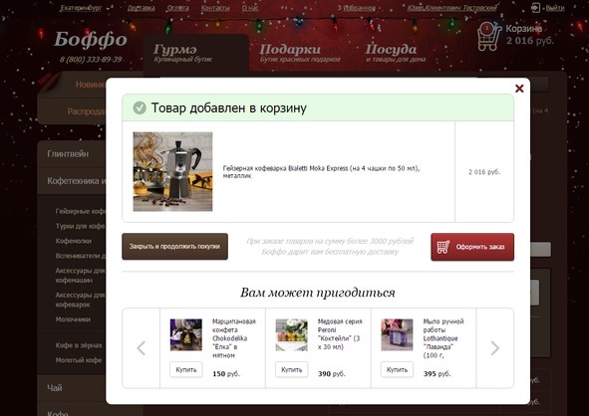Image resolution: width=589 pixels, height=416 pixels.
Task: Open the Гурмэ tab
Action: [195, 54]
